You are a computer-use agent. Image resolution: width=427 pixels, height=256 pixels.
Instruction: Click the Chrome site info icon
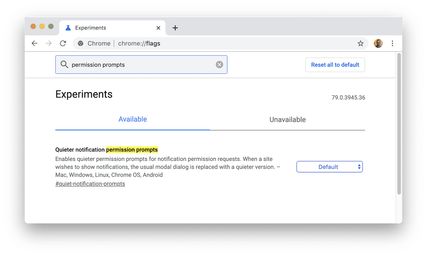81,43
